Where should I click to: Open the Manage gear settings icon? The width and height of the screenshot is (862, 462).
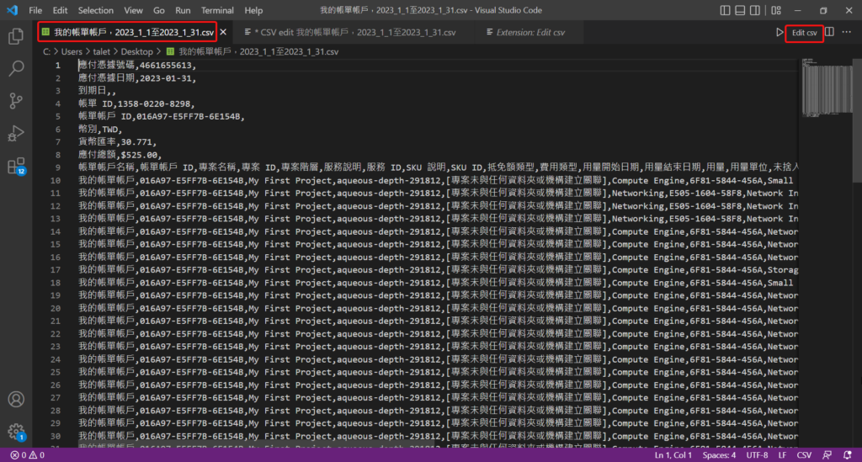click(16, 432)
